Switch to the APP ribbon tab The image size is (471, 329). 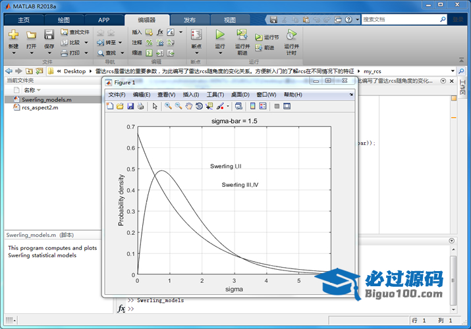coord(103,20)
